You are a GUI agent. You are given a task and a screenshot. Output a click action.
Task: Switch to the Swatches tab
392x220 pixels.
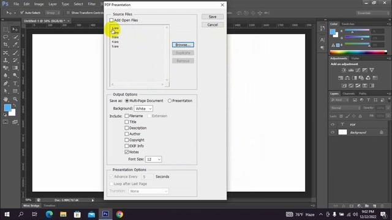tap(348, 24)
